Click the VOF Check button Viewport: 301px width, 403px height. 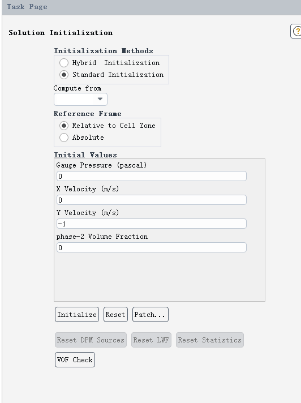click(x=75, y=359)
